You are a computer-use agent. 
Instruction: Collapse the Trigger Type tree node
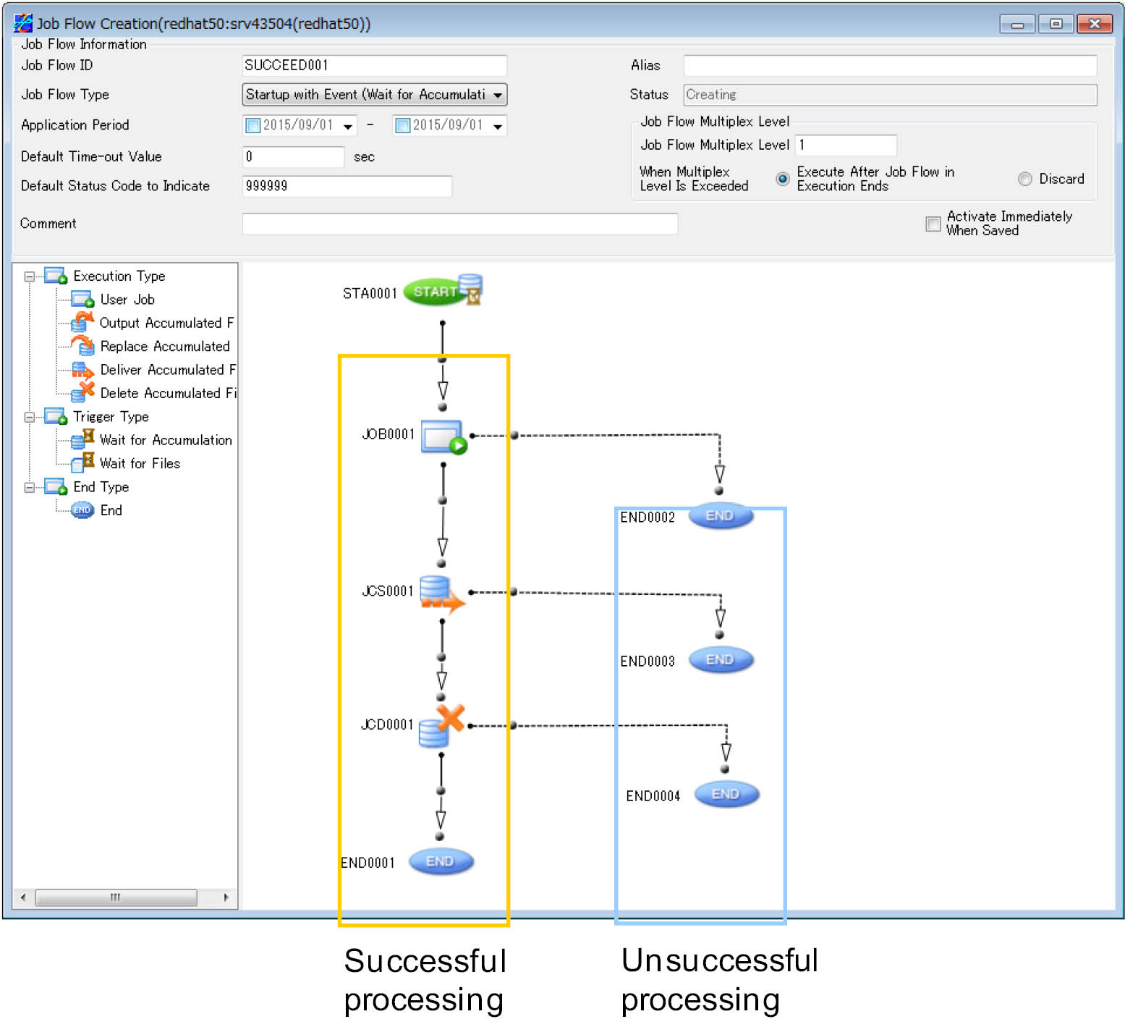point(30,417)
